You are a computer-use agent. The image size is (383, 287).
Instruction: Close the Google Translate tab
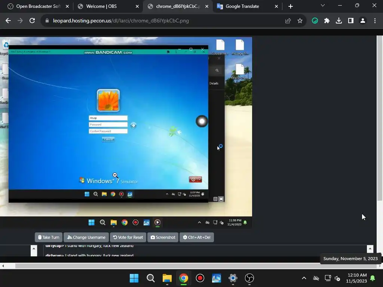pos(276,6)
